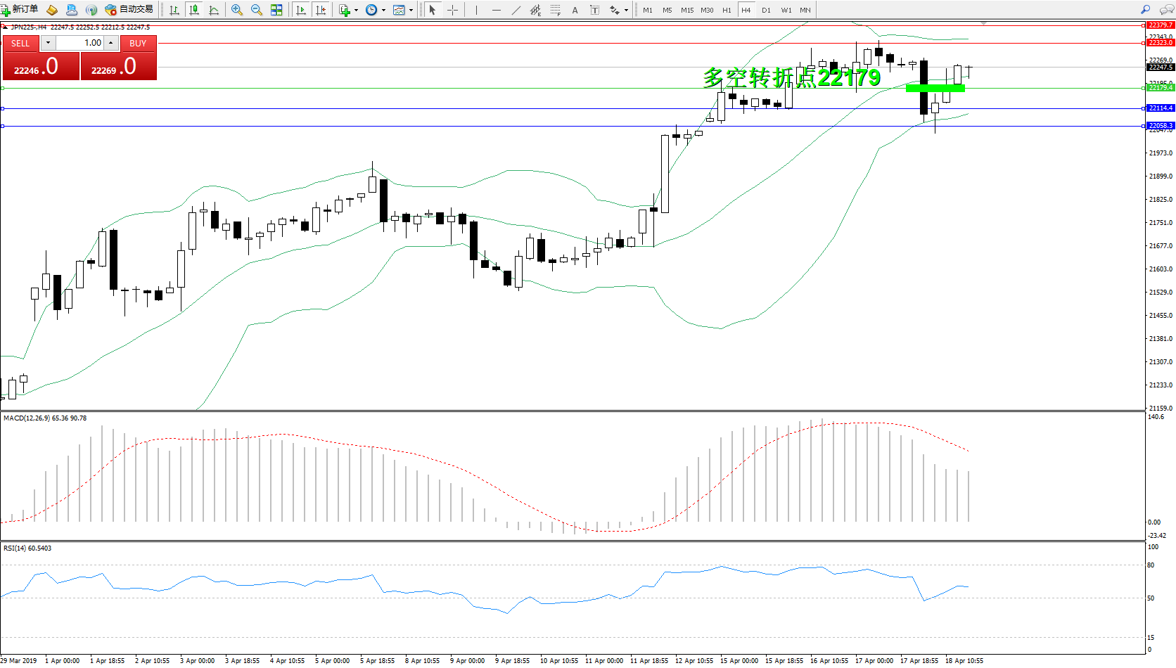This screenshot has height=668, width=1176.
Task: Toggle the AutoTrading (自动交易) button
Action: (x=129, y=9)
